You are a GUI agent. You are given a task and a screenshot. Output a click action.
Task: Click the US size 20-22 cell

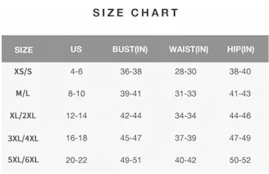click(x=76, y=160)
